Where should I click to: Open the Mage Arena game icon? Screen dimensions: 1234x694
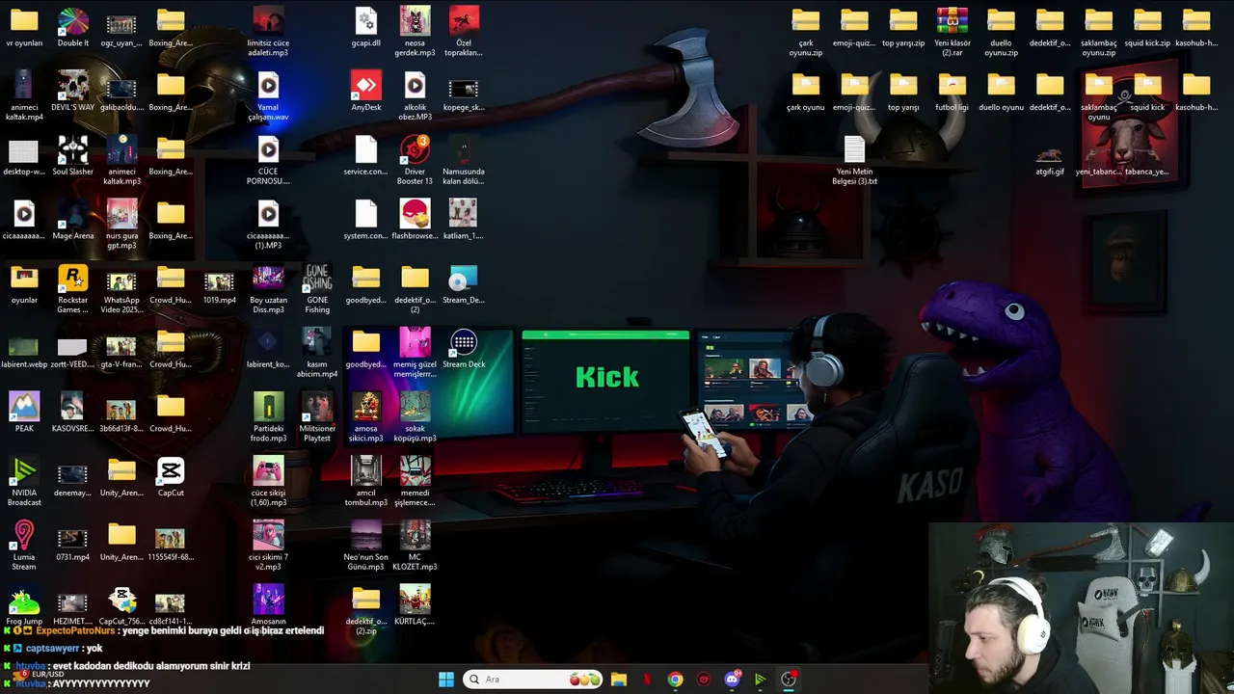73,221
